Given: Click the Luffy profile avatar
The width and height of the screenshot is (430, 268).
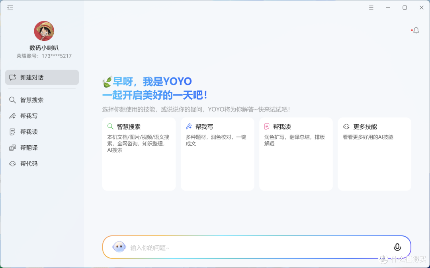Looking at the screenshot, I should [44, 31].
